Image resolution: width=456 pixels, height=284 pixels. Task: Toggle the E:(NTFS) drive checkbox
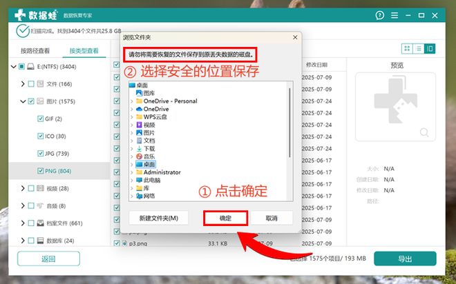click(x=21, y=67)
